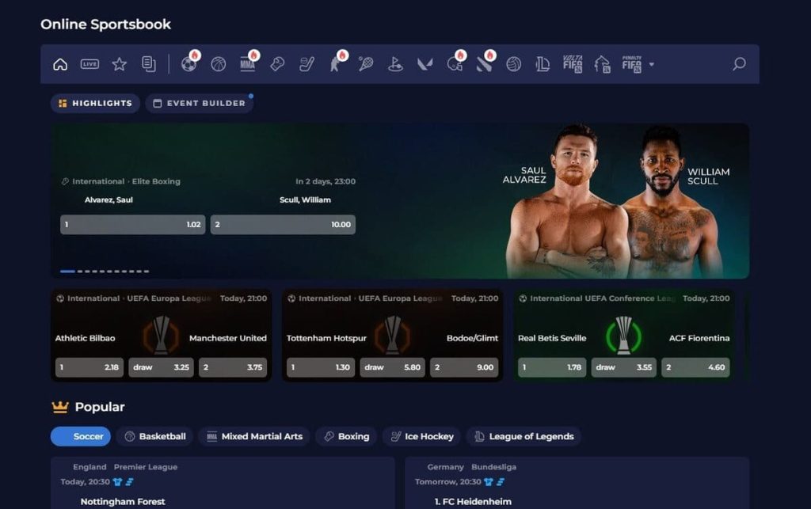Open UEFA Conference League label
The width and height of the screenshot is (811, 509).
pyautogui.click(x=603, y=298)
